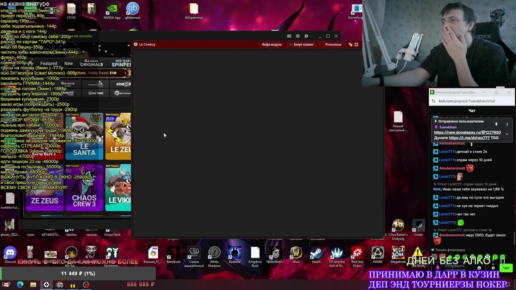Filter by Red Tiger provider logo
The width and height of the screenshot is (516, 290).
(x=96, y=93)
